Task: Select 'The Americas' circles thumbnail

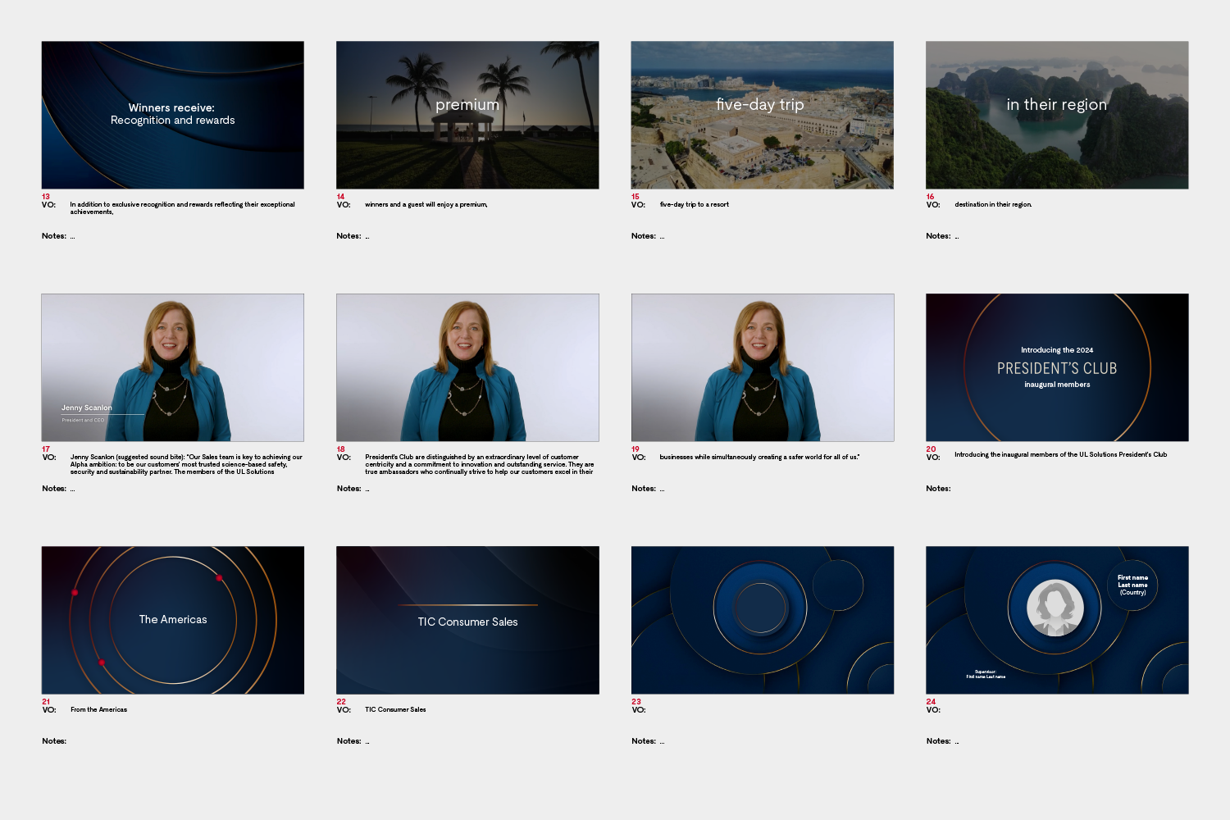Action: (172, 620)
